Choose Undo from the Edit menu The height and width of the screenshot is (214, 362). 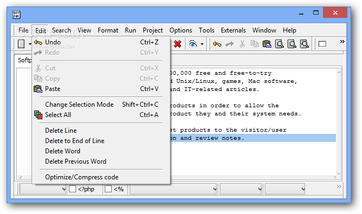101,42
